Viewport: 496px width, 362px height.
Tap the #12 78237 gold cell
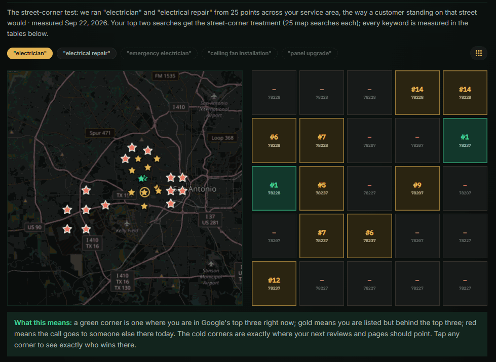pyautogui.click(x=274, y=284)
